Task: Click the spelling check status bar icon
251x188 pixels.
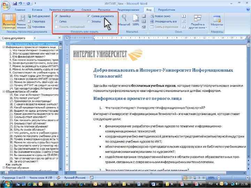Action: pyautogui.click(x=58, y=178)
